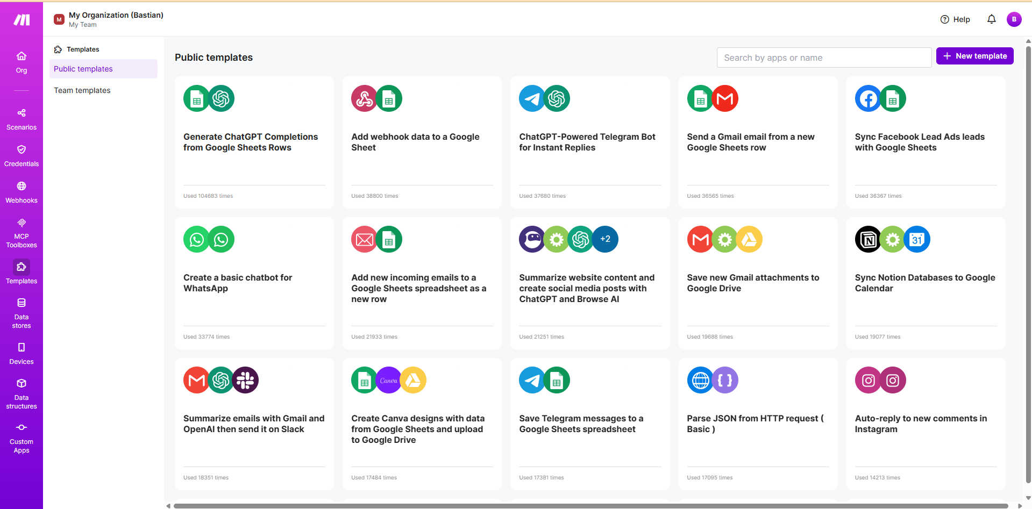Open Data stores in the sidebar
Screen dimensions: 1032x509
point(22,313)
